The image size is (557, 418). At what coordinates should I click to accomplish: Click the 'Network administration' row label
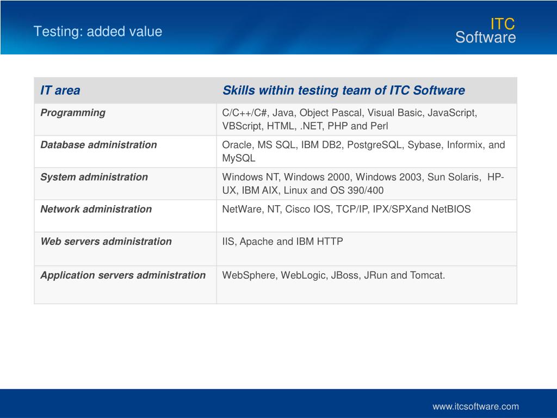click(96, 209)
